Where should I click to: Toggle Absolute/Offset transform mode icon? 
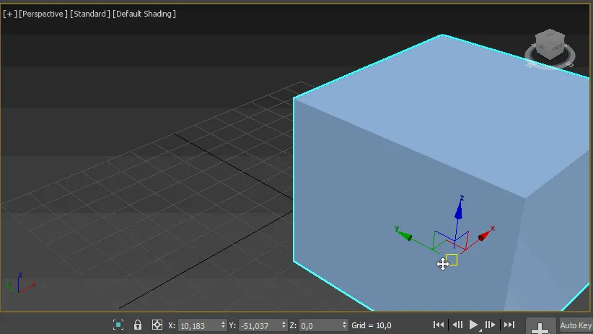[x=157, y=325]
